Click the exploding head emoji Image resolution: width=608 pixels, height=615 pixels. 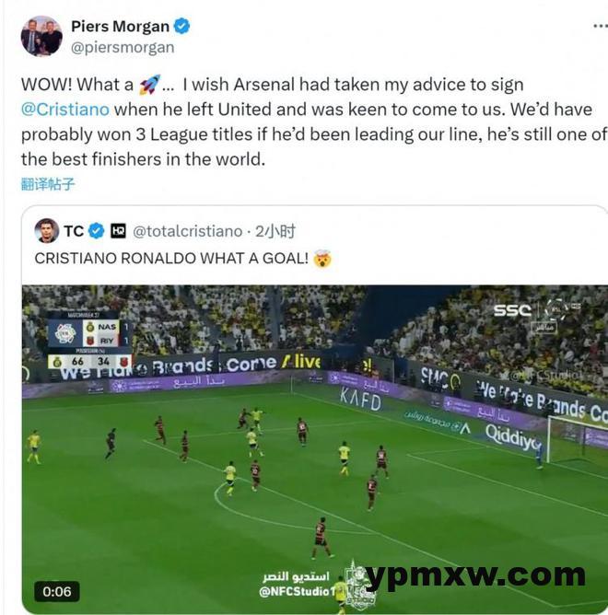coord(322,259)
